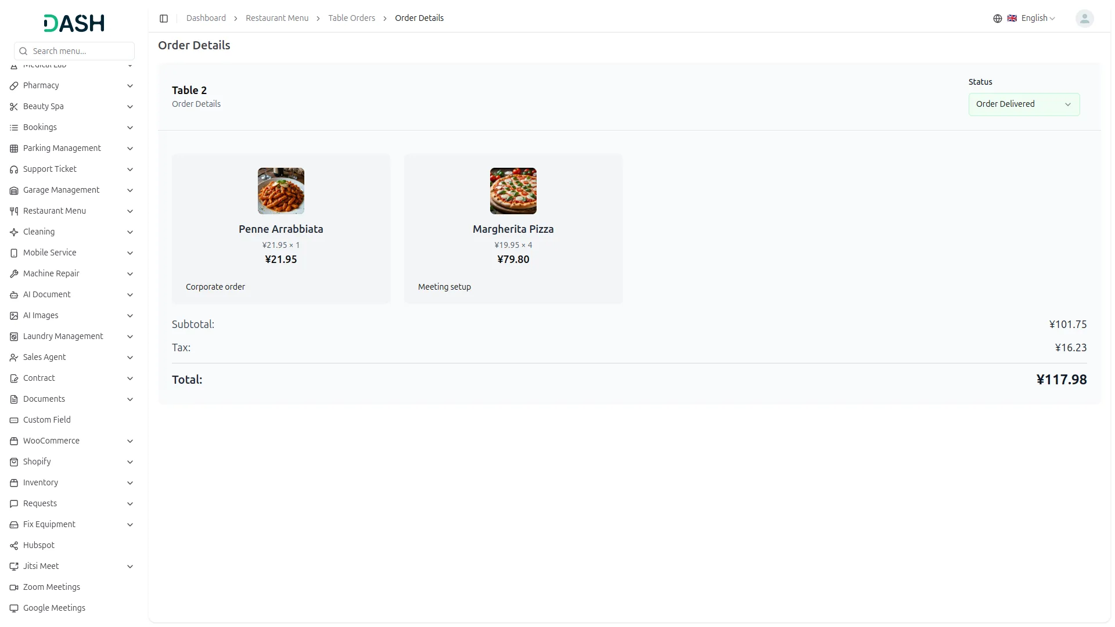
Task: Click the Zoom Meetings camera icon
Action: pos(14,588)
